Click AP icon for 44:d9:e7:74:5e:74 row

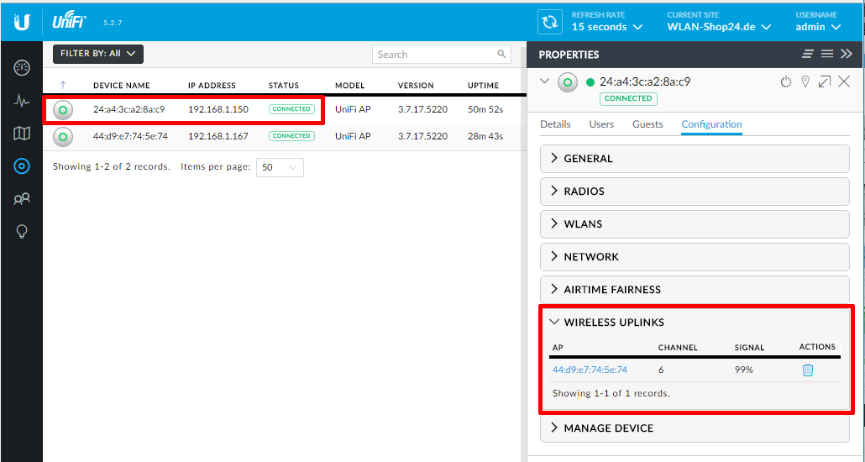[x=63, y=136]
